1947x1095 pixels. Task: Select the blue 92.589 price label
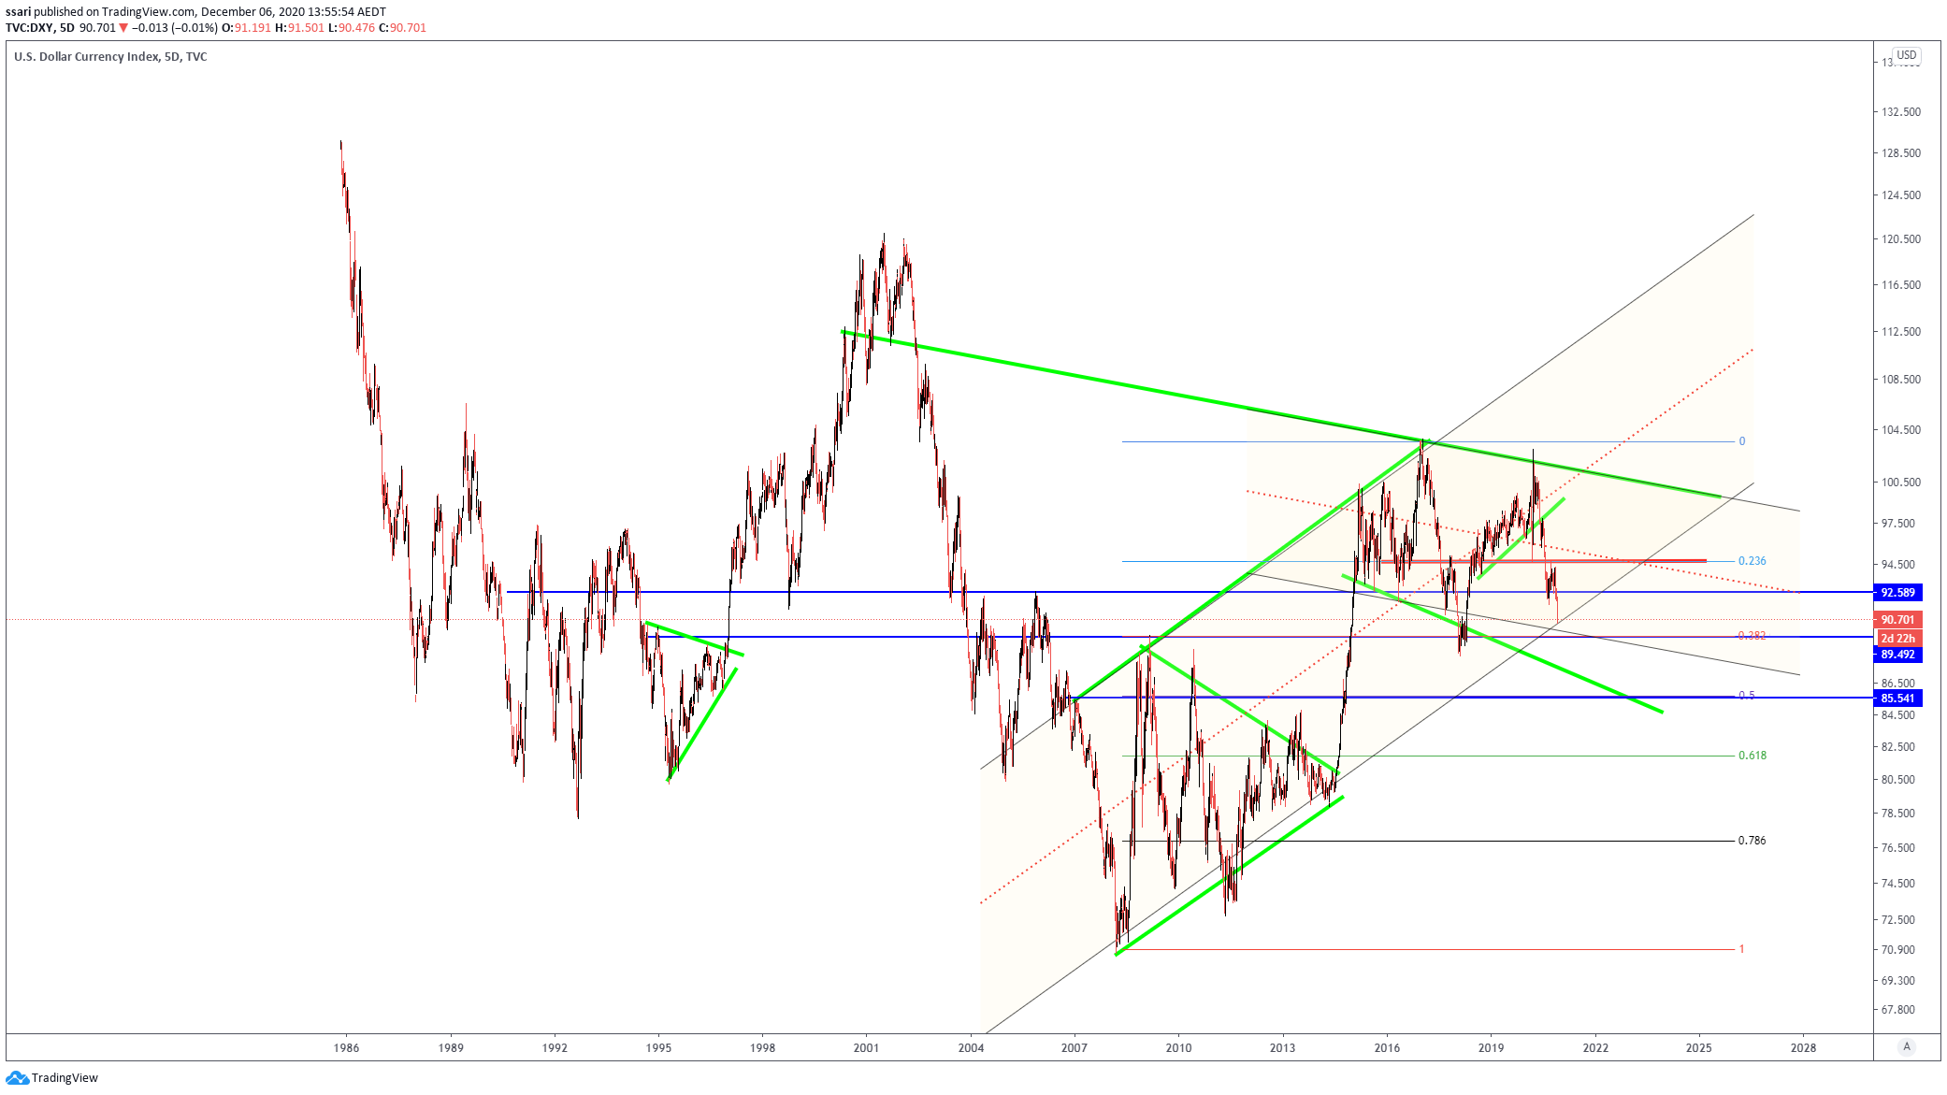point(1898,593)
